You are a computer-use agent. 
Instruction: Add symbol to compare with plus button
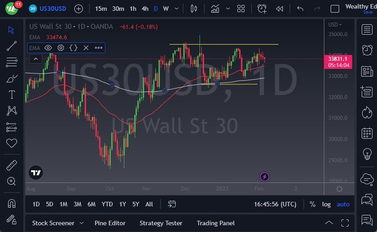79,9
